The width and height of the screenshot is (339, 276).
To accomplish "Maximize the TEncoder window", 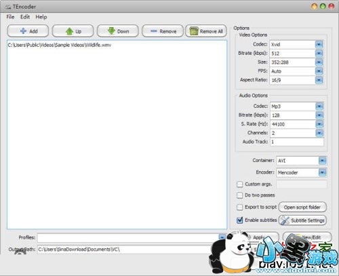I will [x=323, y=6].
